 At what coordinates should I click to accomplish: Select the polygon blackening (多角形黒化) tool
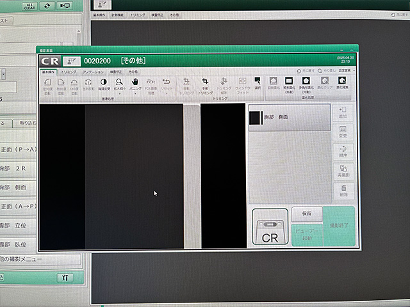306,85
